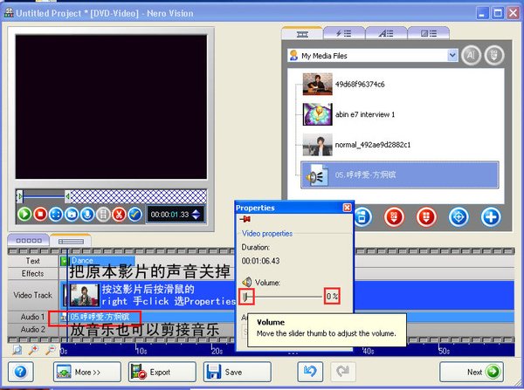Screen dimensions: 524x390
Task: Click the preview trim end marker
Action: point(68,196)
